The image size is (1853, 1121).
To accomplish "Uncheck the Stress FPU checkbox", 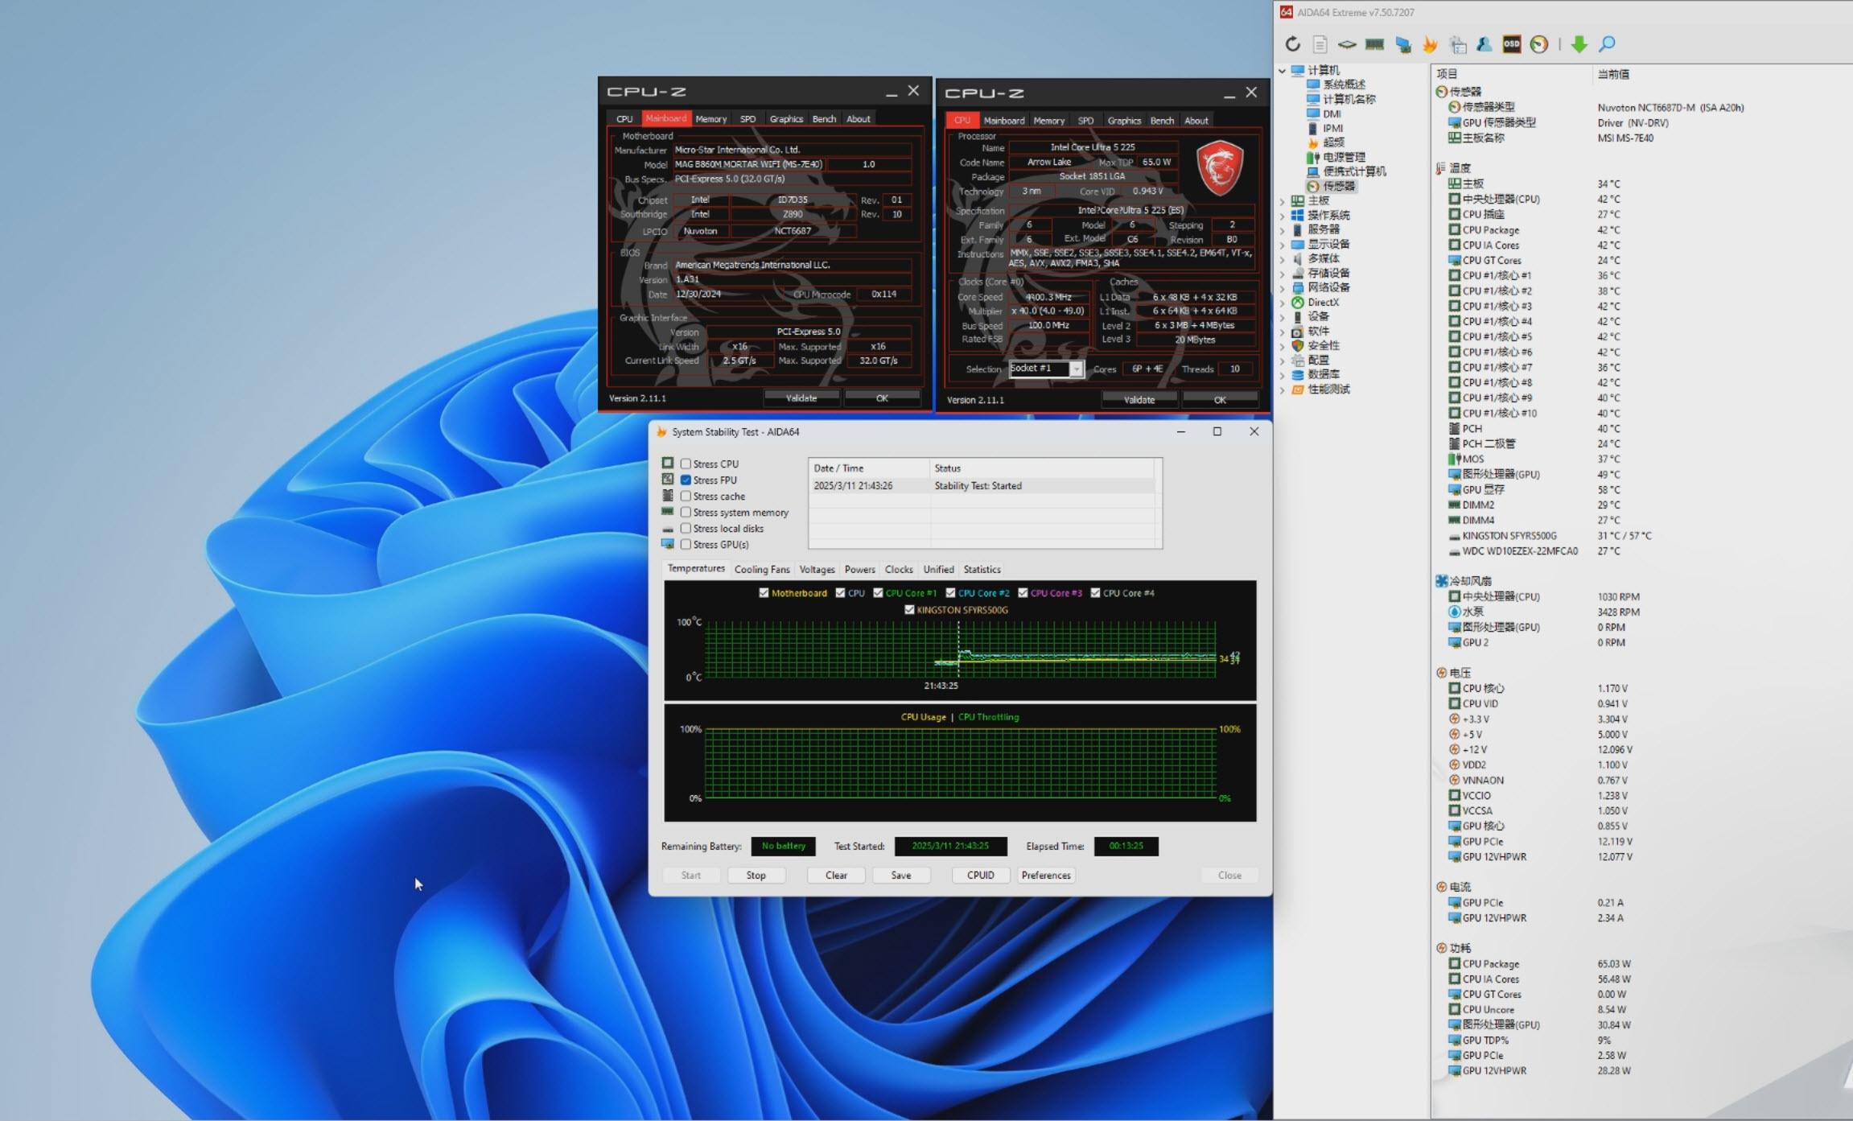I will 686,480.
